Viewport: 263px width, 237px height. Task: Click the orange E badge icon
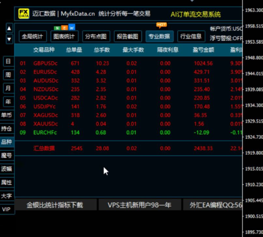[x=65, y=28]
